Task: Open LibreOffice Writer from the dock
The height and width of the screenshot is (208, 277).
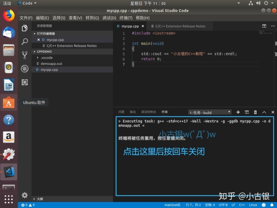Action: pos(9,85)
